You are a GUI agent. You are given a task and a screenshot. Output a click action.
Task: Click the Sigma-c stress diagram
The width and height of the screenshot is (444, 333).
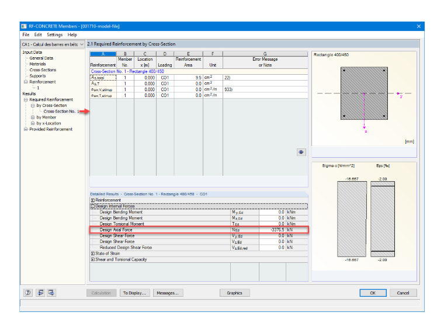click(352, 219)
